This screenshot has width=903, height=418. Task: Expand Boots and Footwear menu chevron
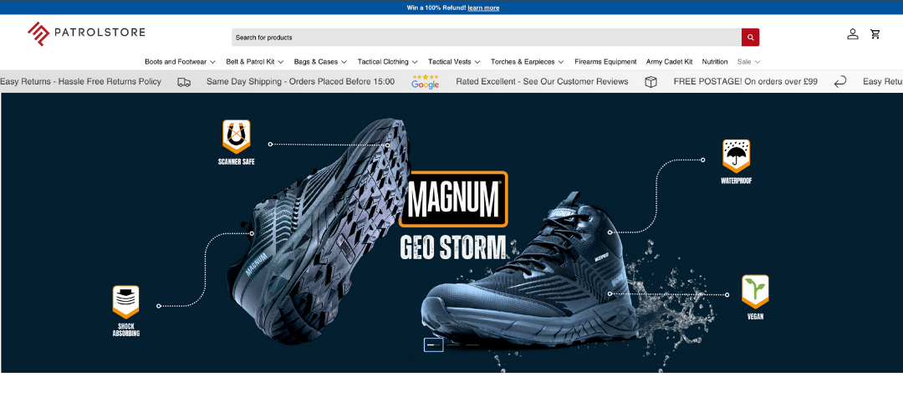[x=212, y=62]
